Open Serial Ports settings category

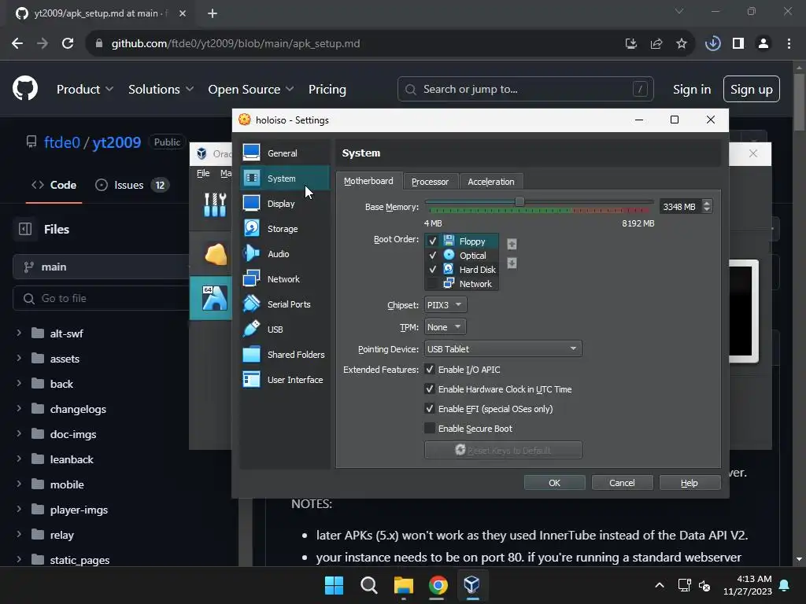(284, 304)
